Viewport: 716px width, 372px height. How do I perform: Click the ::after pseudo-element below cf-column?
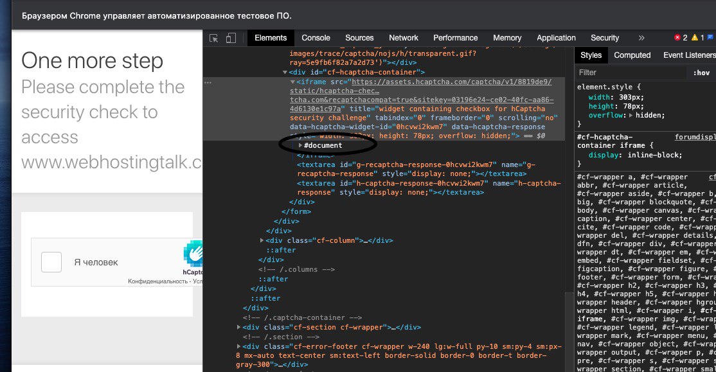tap(281, 250)
